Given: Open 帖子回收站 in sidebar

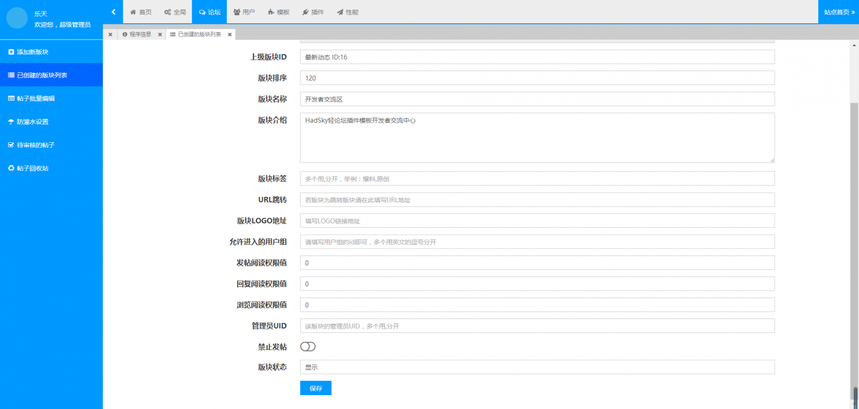Looking at the screenshot, I should click(x=51, y=168).
